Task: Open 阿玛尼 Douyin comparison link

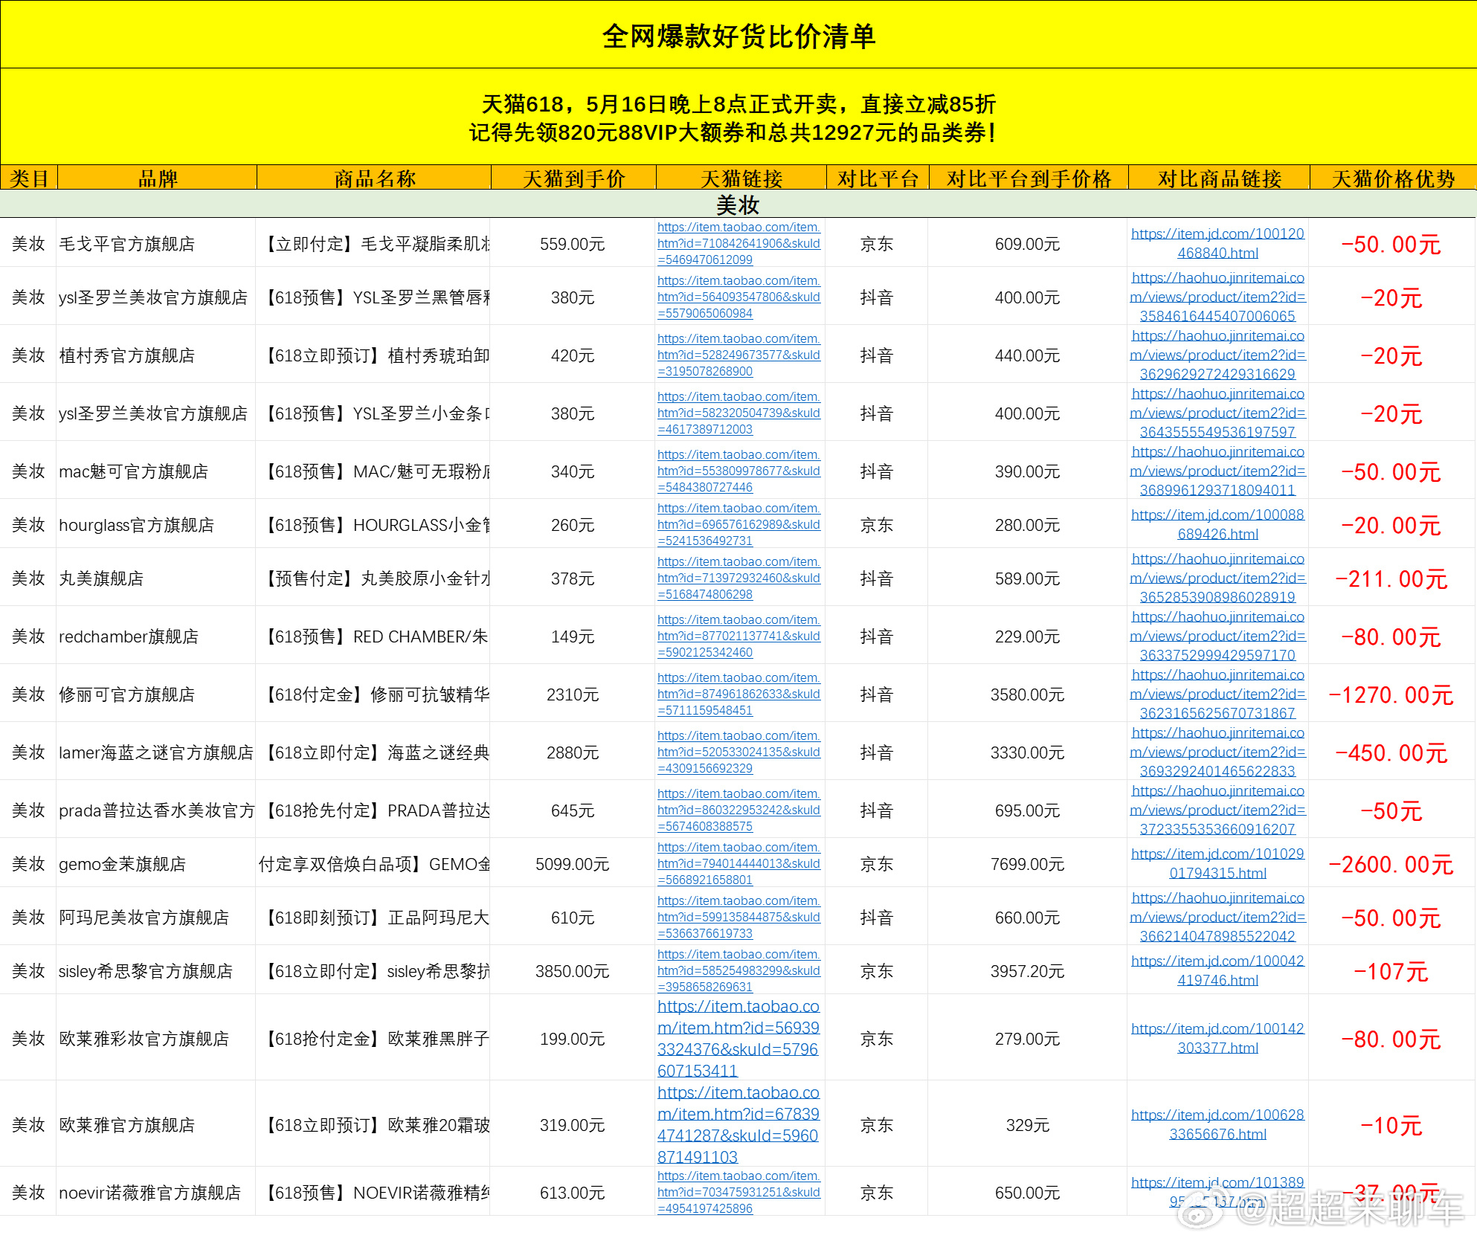Action: (1217, 917)
